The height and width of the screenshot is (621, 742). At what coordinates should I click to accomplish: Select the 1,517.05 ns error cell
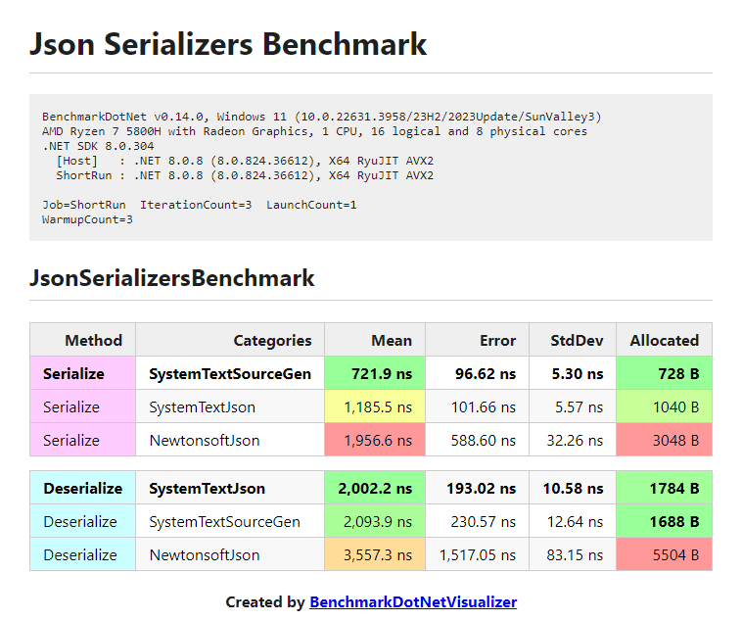(477, 554)
